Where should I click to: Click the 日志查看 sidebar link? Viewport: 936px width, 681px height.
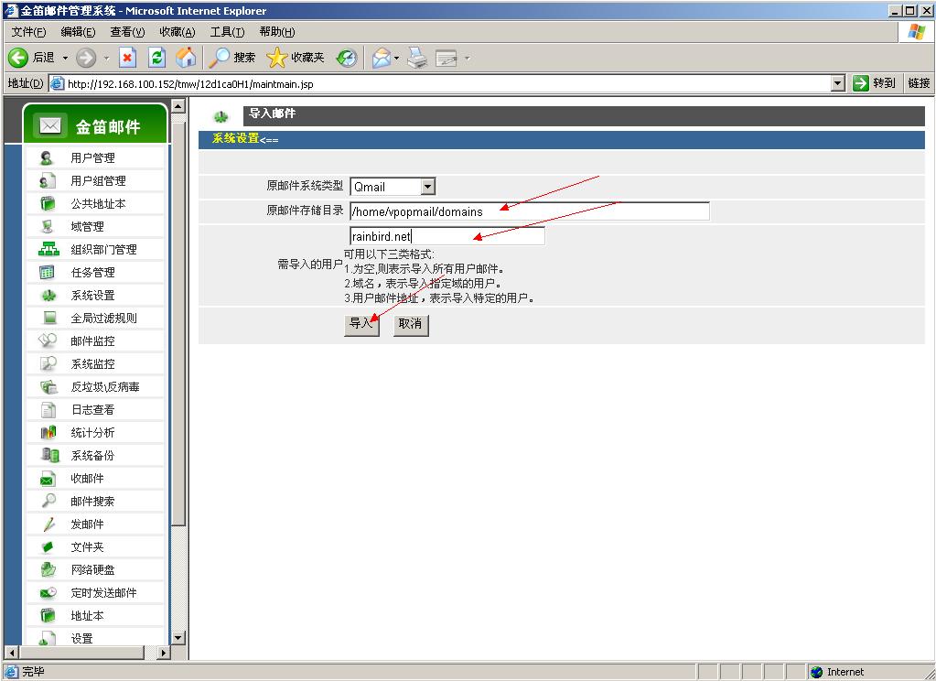click(92, 410)
